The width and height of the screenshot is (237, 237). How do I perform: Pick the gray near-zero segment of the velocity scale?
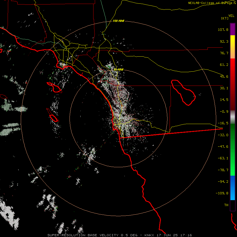(x=233, y=117)
